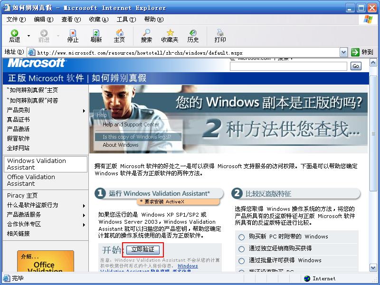The width and height of the screenshot is (380, 285).
Task: Click the vertical scrollbar thumb
Action: (x=373, y=133)
